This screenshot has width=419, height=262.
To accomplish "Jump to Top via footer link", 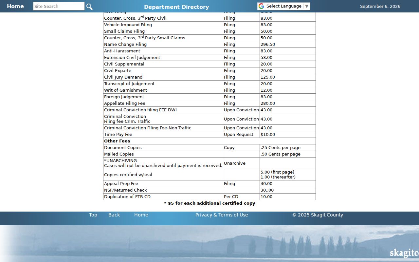I will [93, 215].
